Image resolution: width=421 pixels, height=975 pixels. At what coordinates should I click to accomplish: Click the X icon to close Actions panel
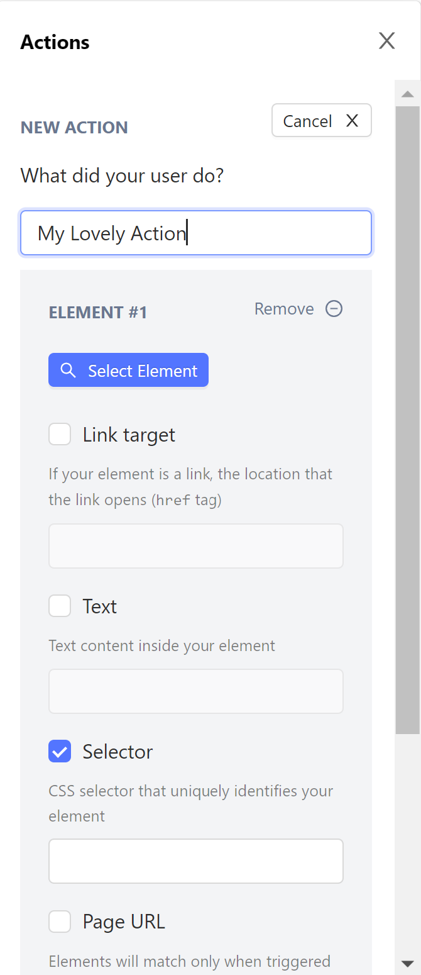pyautogui.click(x=386, y=40)
